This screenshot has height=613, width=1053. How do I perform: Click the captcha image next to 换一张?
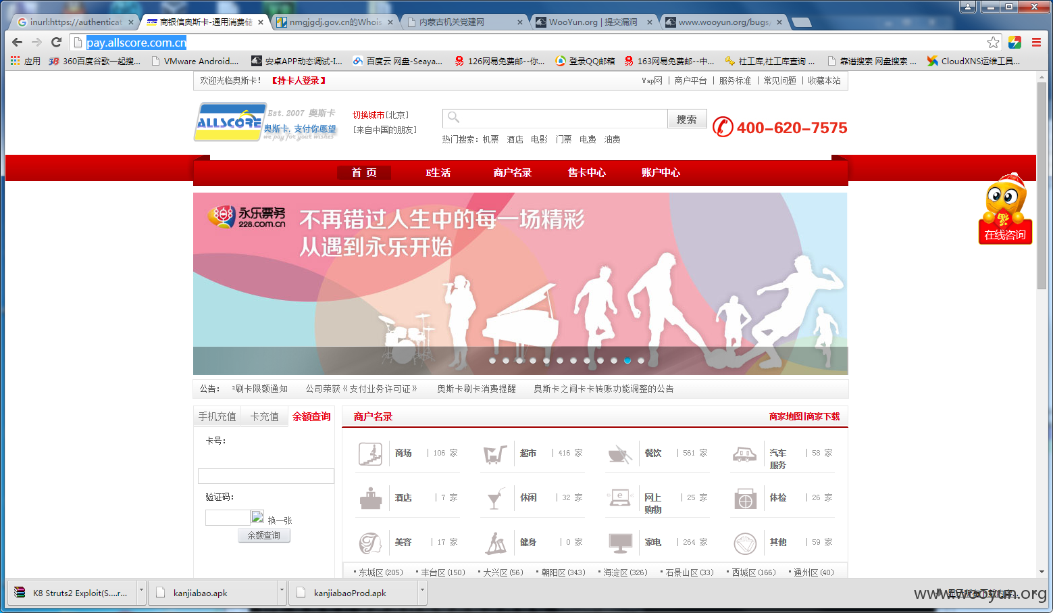(257, 517)
